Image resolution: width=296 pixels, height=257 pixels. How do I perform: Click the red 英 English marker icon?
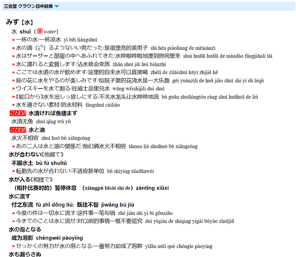coord(40,31)
